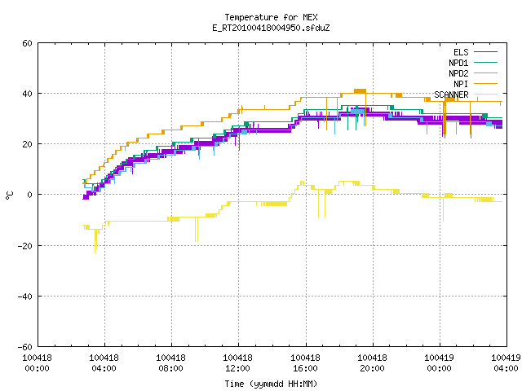
Task: Click the positive 40 y-axis tick label
Action: pyautogui.click(x=27, y=94)
